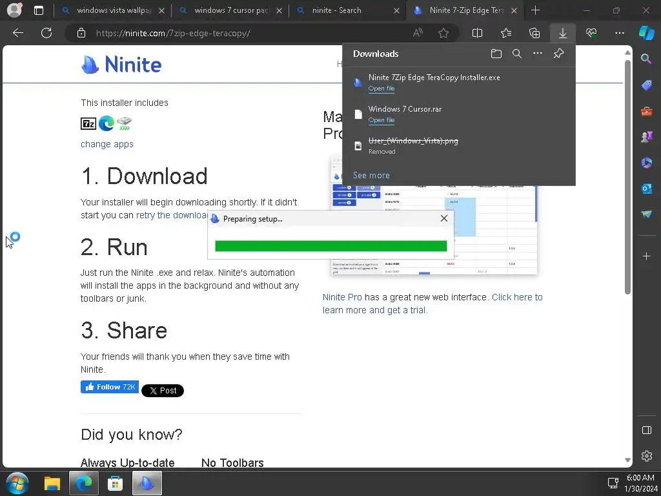The width and height of the screenshot is (661, 496).
Task: Add app to sidebar plus button
Action: coord(646,256)
